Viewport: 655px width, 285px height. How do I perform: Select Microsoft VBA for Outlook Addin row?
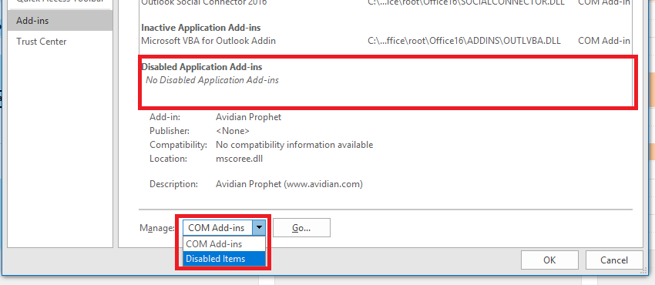[385, 41]
